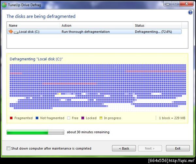Click the 'The disks are being defragmented' heading

click(41, 16)
